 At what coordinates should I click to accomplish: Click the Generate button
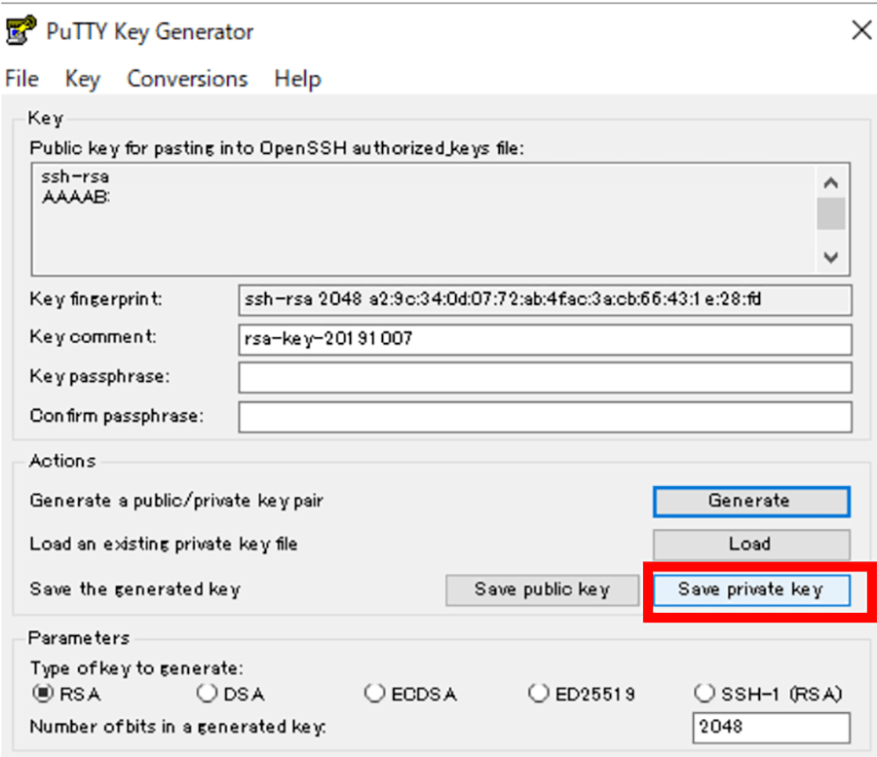(x=751, y=502)
